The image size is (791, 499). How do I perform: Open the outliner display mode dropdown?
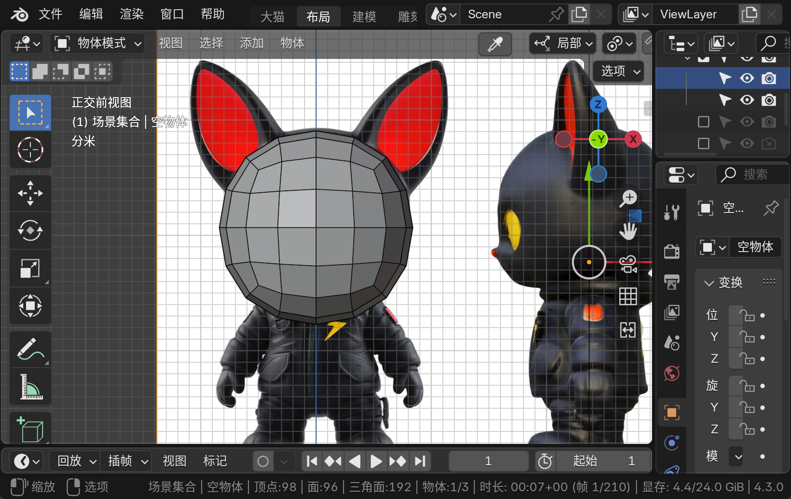click(x=721, y=43)
